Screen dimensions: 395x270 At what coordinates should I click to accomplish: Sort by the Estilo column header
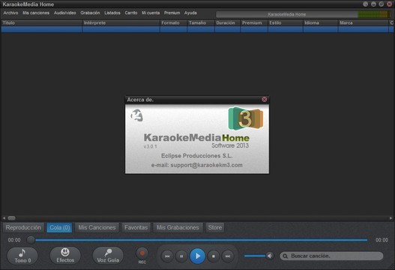tap(286, 22)
